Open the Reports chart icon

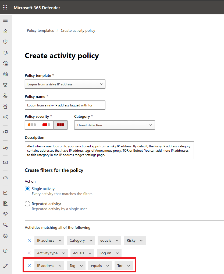pyautogui.click(x=5, y=192)
